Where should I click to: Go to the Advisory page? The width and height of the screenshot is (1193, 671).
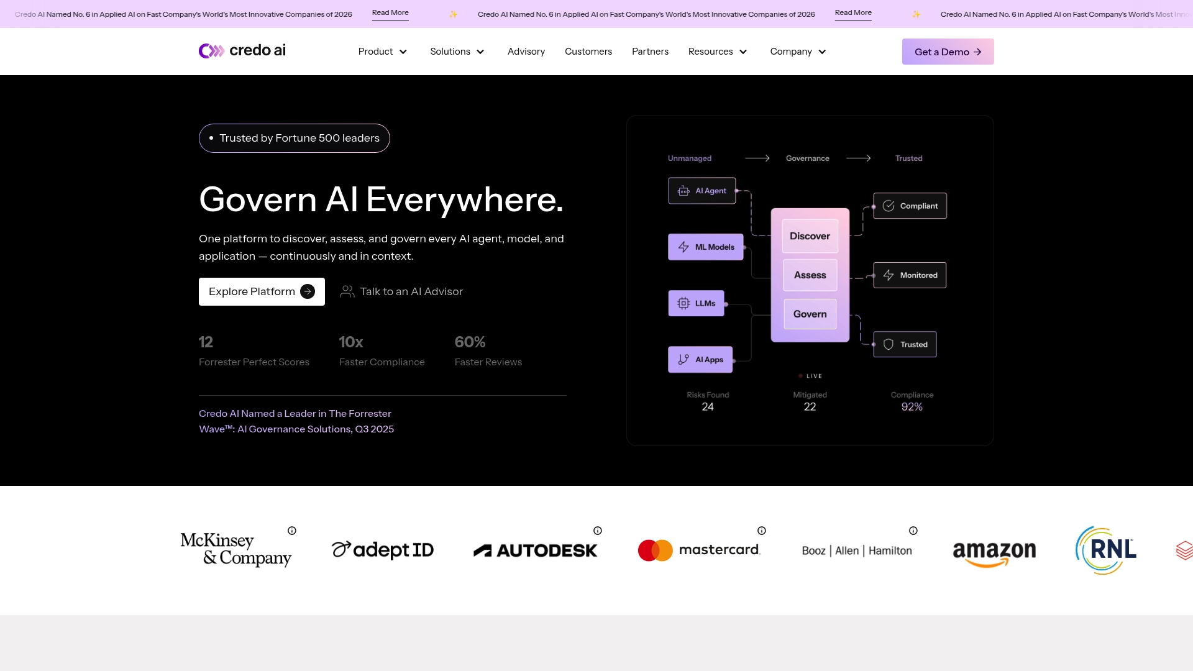point(526,52)
